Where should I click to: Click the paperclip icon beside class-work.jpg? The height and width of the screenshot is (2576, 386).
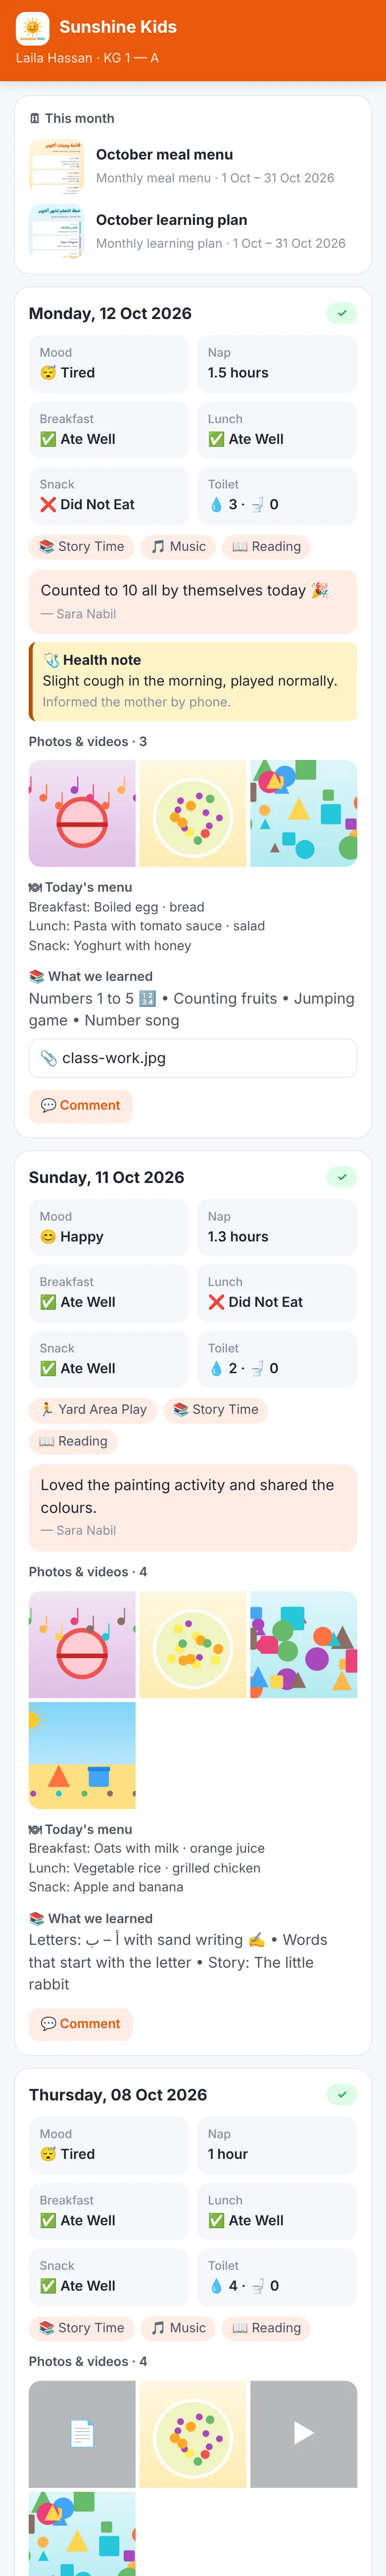pos(48,1058)
